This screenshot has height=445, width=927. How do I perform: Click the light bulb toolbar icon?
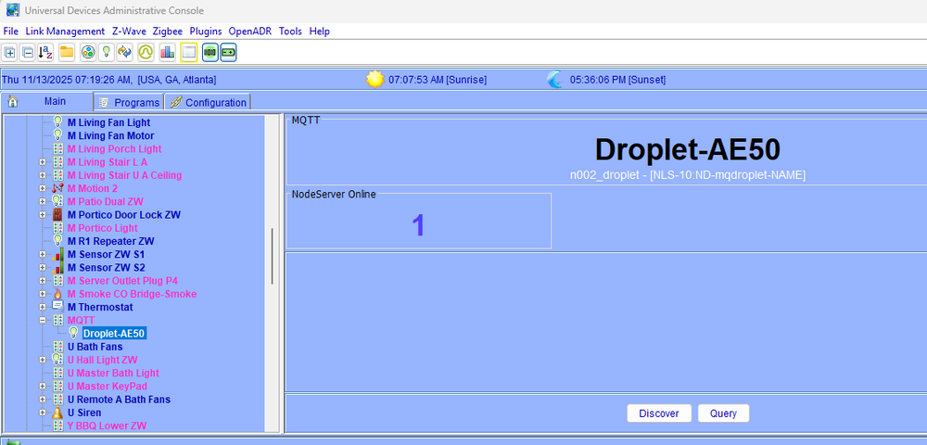coord(107,53)
